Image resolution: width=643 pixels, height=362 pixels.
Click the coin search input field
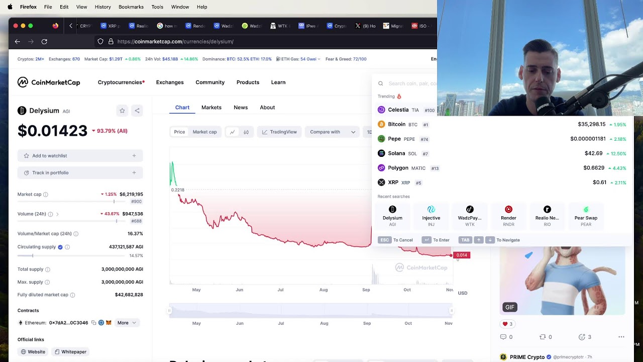[x=412, y=83]
